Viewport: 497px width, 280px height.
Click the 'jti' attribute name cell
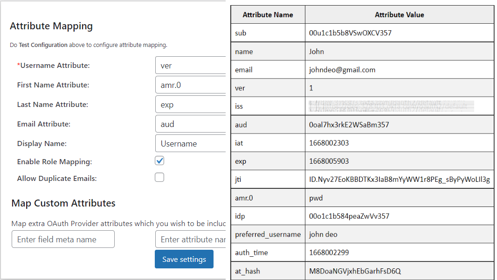[x=268, y=180]
